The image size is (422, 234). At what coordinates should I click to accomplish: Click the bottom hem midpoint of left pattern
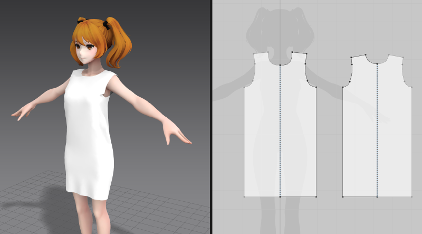pyautogui.click(x=280, y=196)
